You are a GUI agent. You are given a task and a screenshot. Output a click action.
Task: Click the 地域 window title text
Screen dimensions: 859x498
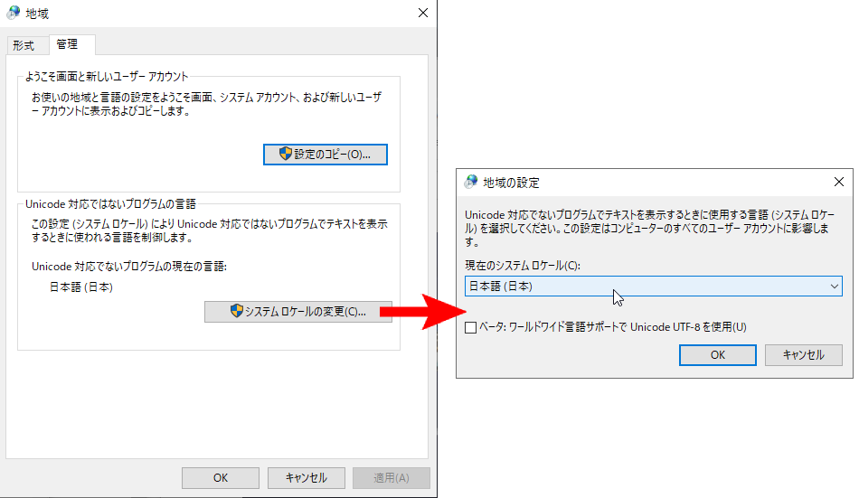tap(37, 14)
